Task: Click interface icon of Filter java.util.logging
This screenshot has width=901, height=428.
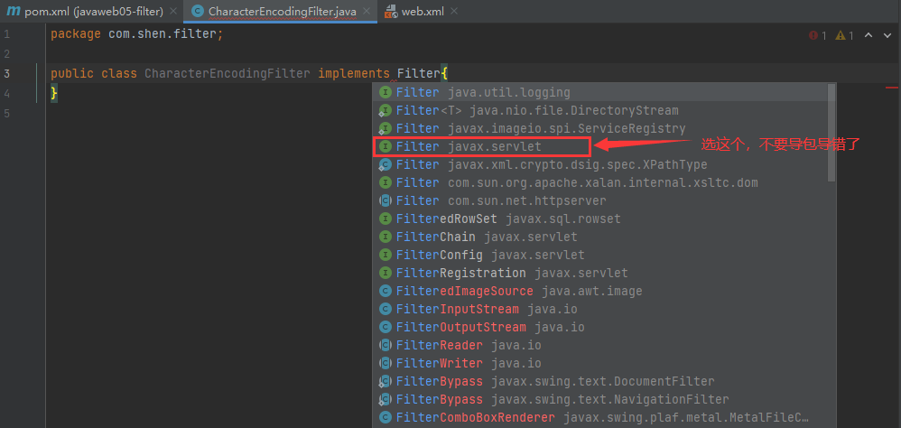Action: [385, 92]
